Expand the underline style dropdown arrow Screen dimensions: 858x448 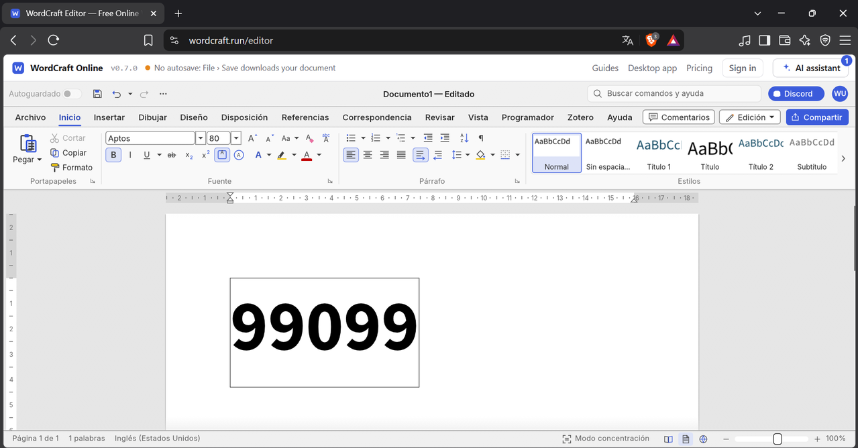(159, 155)
